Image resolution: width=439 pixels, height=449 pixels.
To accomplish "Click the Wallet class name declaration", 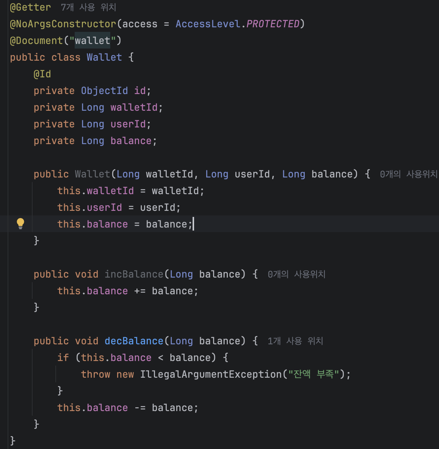I will (x=104, y=57).
